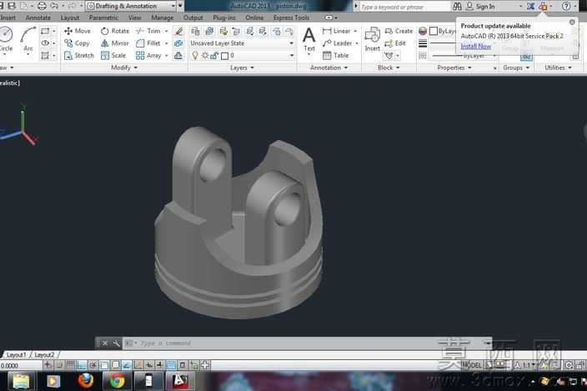Image resolution: width=587 pixels, height=391 pixels.
Task: Open the View ribbon tab
Action: click(x=135, y=18)
